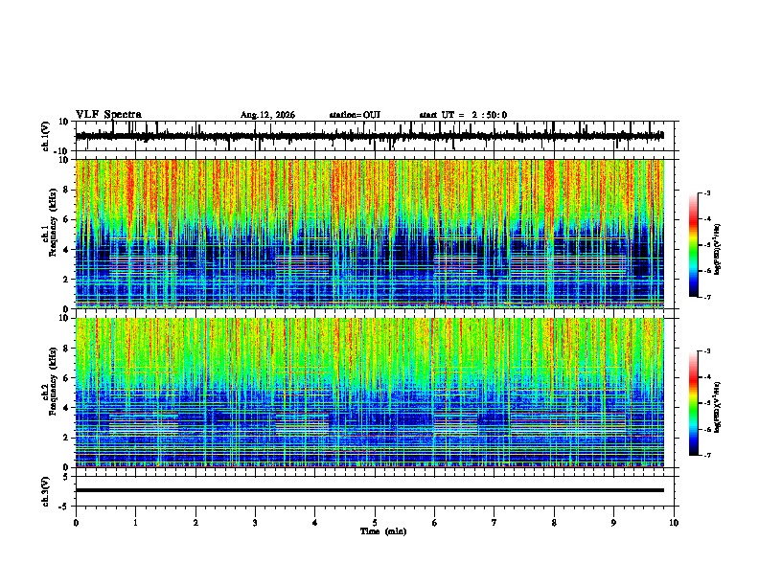Screen dimensions: 759x586
Task: Click the "4" kHz tick on ch.1 frequency axis
Action: tap(67, 250)
